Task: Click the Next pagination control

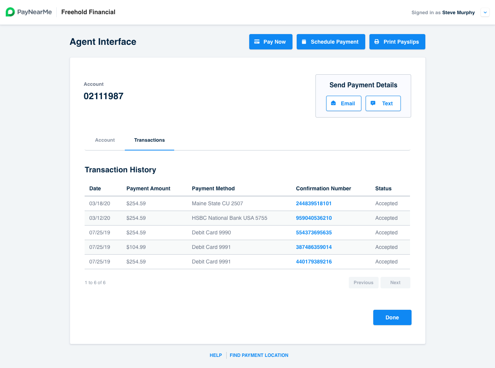Action: click(395, 282)
